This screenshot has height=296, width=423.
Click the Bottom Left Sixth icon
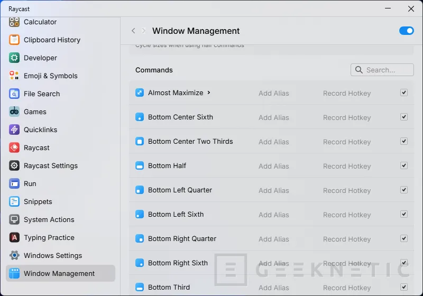pos(140,214)
